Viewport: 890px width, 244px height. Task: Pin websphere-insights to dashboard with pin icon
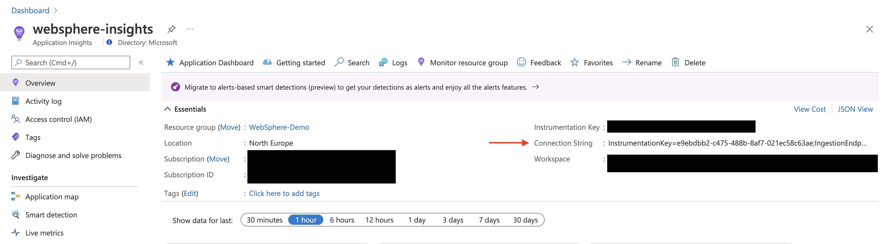[x=171, y=29]
